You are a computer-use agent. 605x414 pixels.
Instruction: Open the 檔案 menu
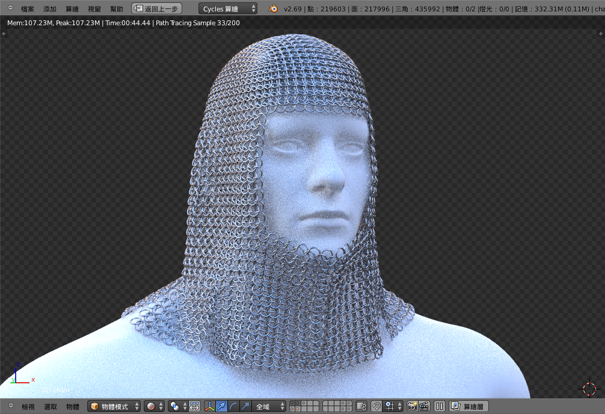(28, 9)
